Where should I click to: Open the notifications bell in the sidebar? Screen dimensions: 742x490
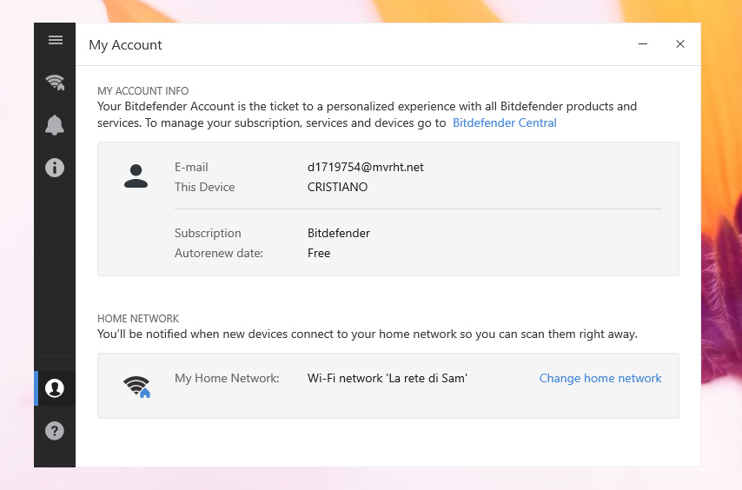click(55, 125)
